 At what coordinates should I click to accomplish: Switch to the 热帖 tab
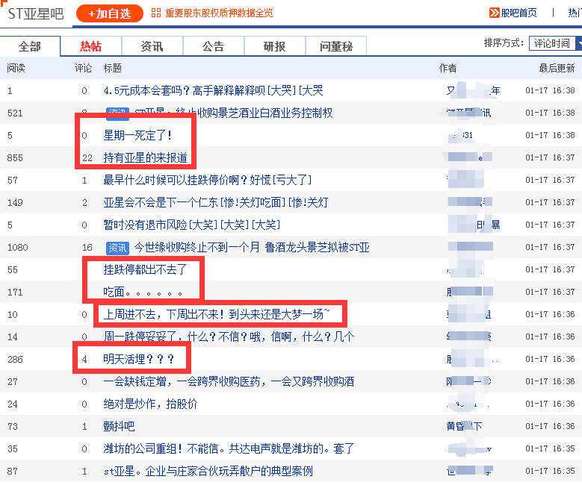tap(90, 46)
